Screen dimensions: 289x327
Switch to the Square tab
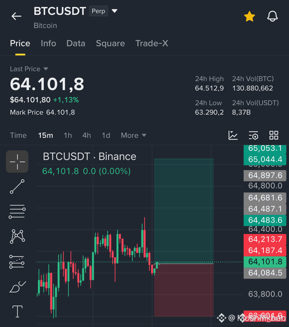110,43
